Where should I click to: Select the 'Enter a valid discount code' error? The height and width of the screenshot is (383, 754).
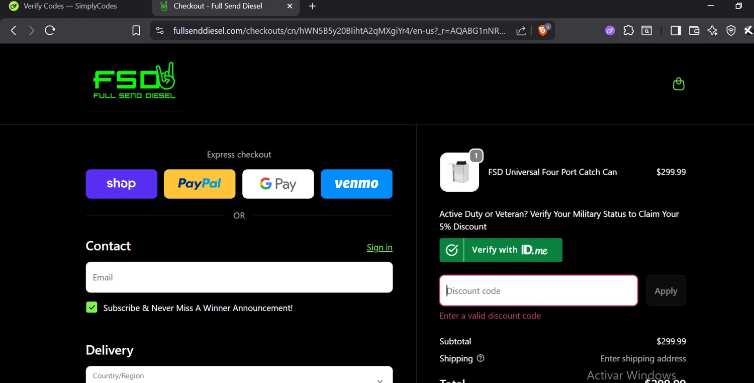click(x=490, y=316)
